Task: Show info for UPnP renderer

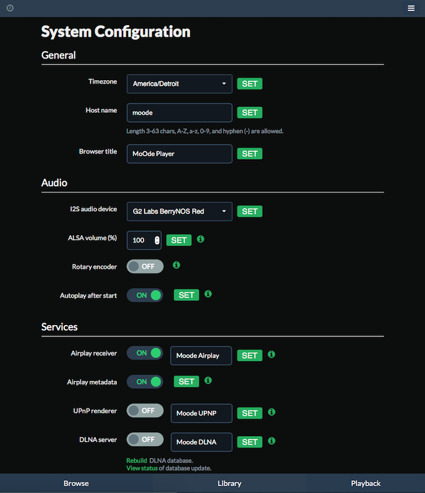Action: [x=271, y=412]
